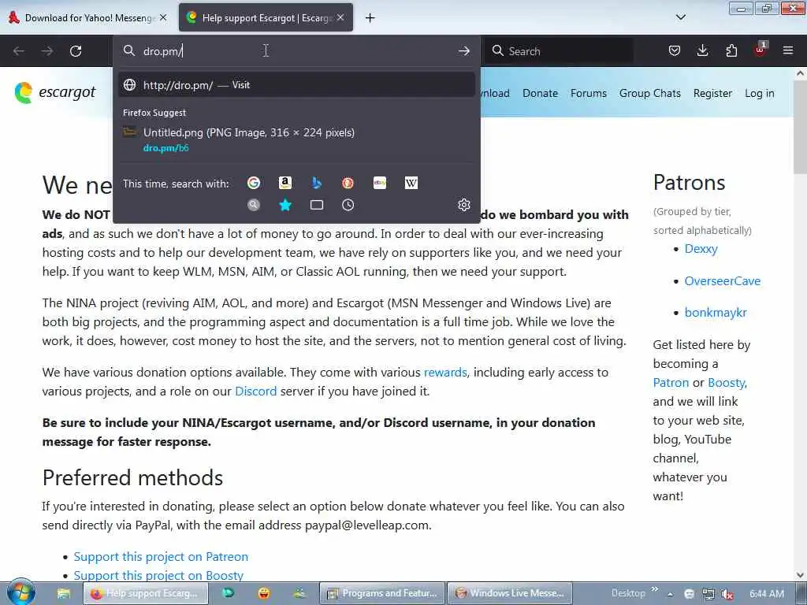Open patron Dexxy link

(x=701, y=249)
